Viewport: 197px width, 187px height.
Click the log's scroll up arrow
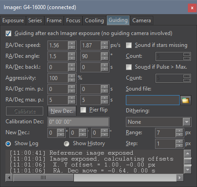click(x=187, y=153)
